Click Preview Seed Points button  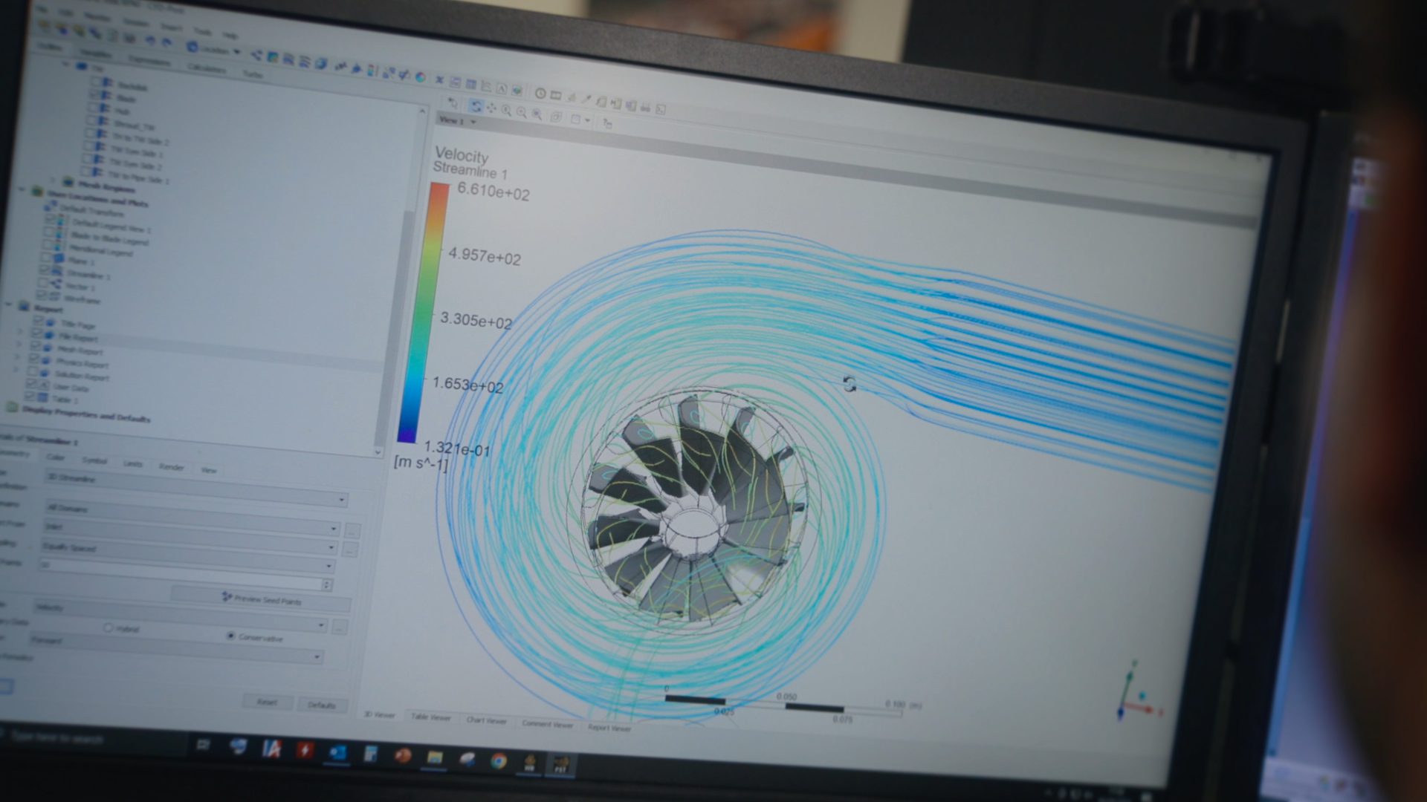click(x=262, y=599)
